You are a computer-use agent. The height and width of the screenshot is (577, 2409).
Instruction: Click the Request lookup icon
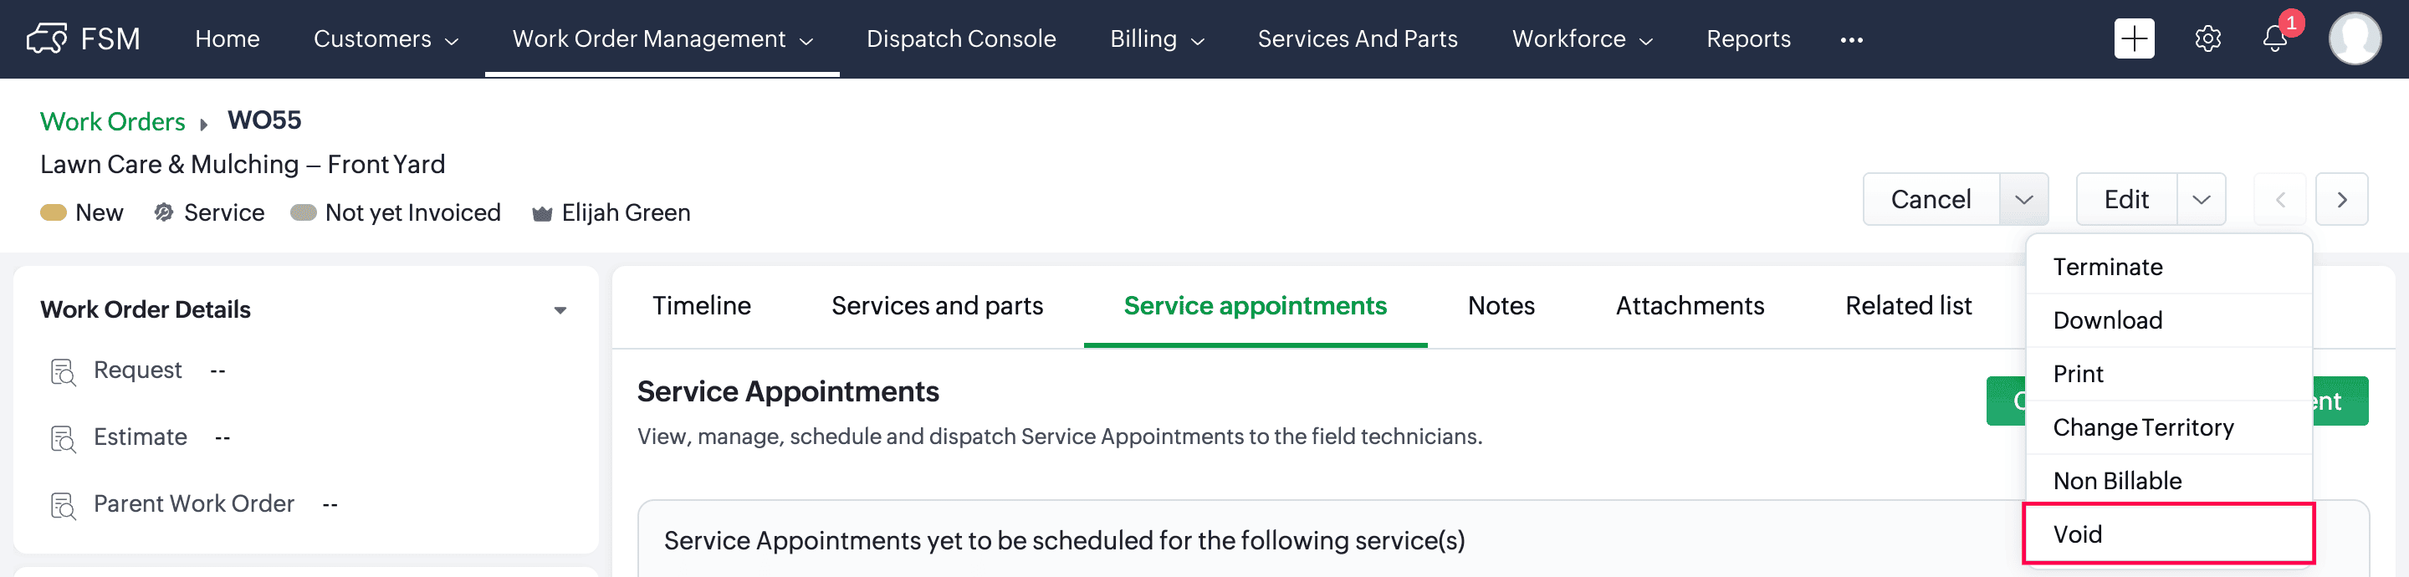pyautogui.click(x=63, y=371)
